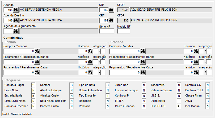
Task: Click the Dígito Extra empty field
Action: [179, 101]
